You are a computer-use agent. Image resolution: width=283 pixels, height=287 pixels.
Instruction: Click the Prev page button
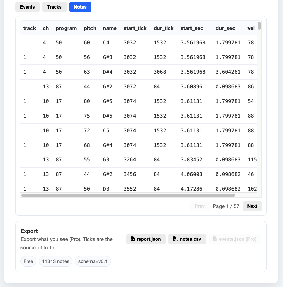point(200,206)
